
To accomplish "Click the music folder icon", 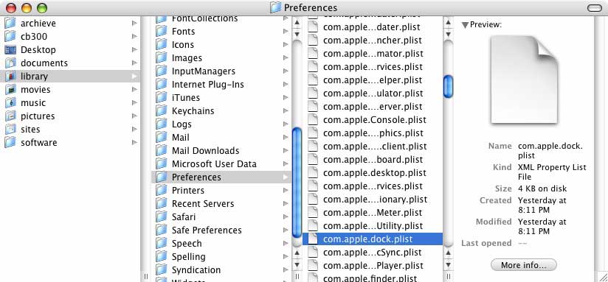I will point(10,102).
